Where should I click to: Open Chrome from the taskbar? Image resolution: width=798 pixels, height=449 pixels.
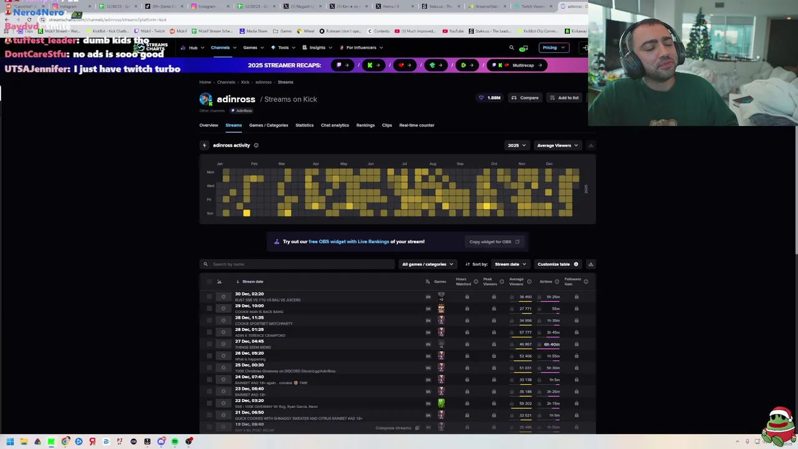point(65,442)
